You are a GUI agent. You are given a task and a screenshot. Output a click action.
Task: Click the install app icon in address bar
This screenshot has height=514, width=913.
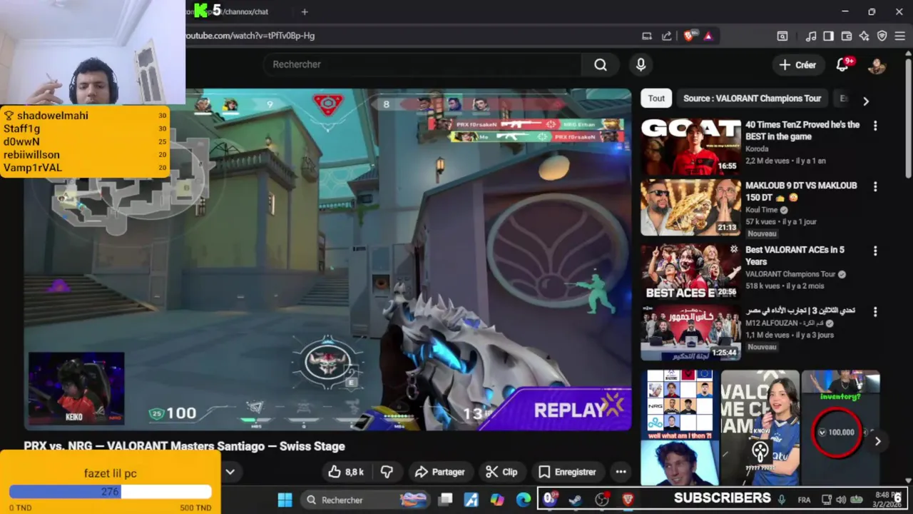tap(647, 36)
